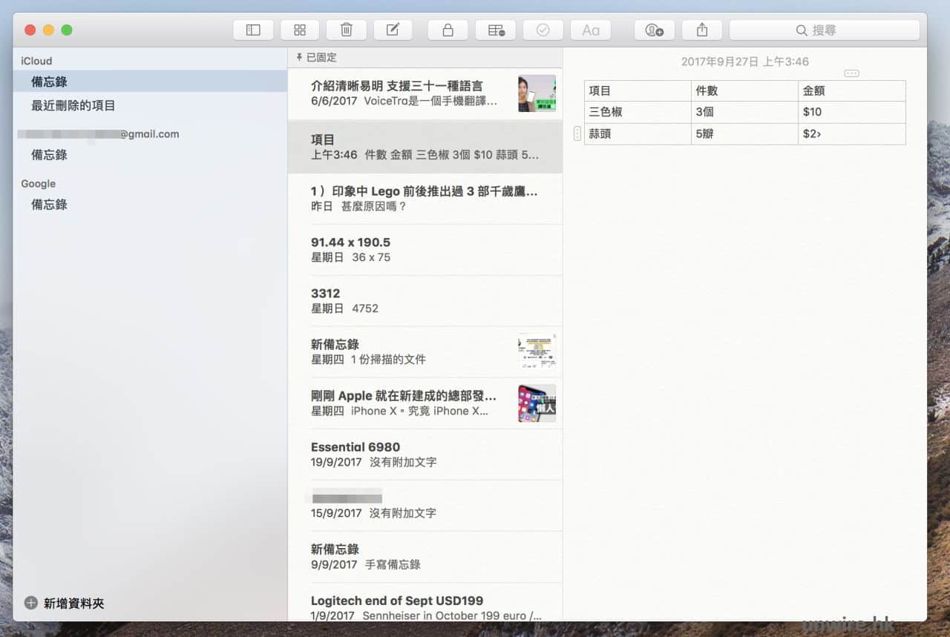Image resolution: width=950 pixels, height=637 pixels.
Task: Click the 三色椒 table cell
Action: [637, 112]
